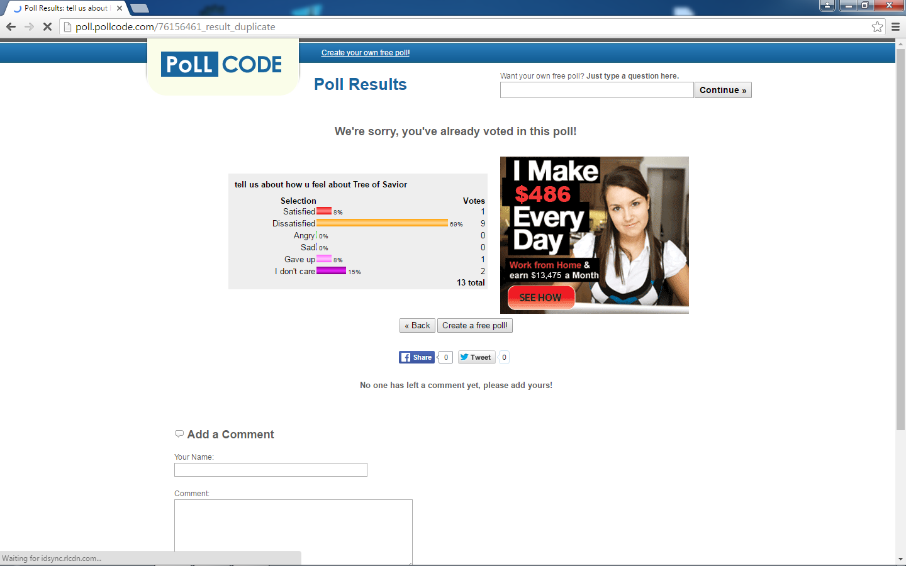Close the Poll Results tab
This screenshot has width=906, height=566.
[x=120, y=8]
